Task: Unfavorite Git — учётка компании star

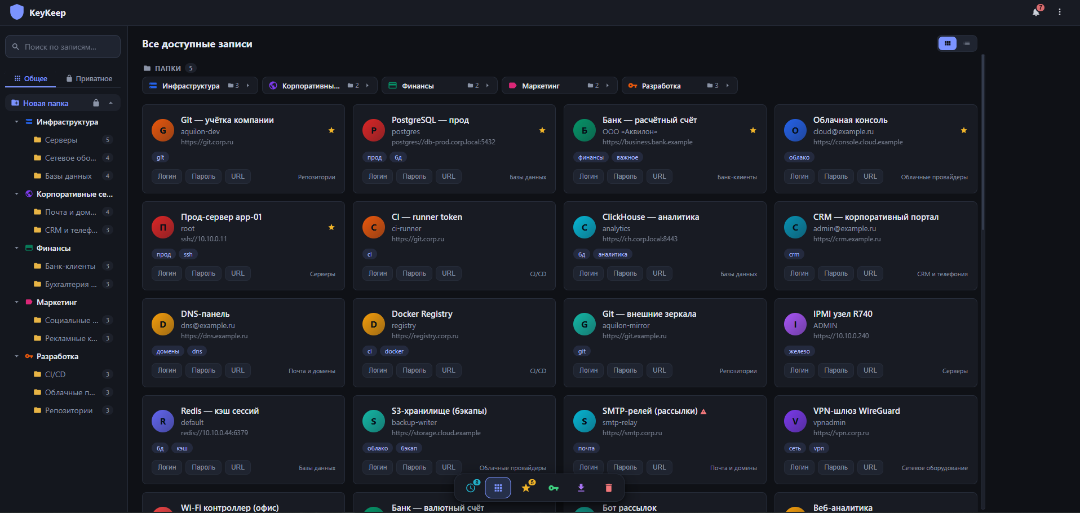Action: (331, 131)
